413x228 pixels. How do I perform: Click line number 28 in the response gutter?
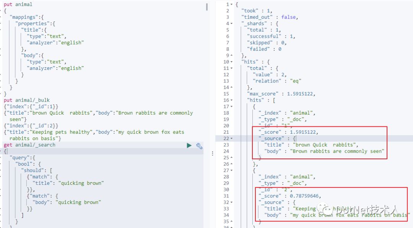click(x=226, y=177)
